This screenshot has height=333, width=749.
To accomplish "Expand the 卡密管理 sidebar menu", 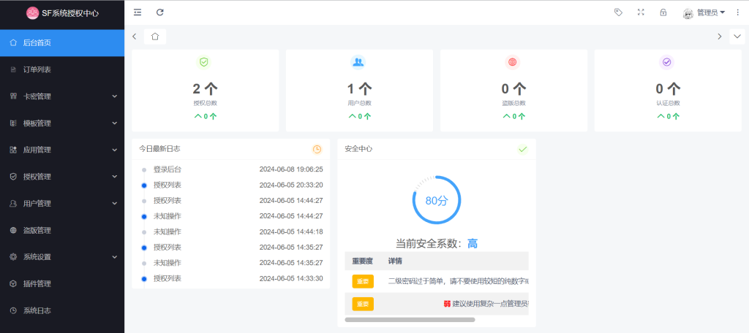I will (62, 96).
